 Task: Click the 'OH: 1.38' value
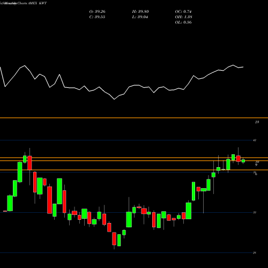tap(183, 17)
